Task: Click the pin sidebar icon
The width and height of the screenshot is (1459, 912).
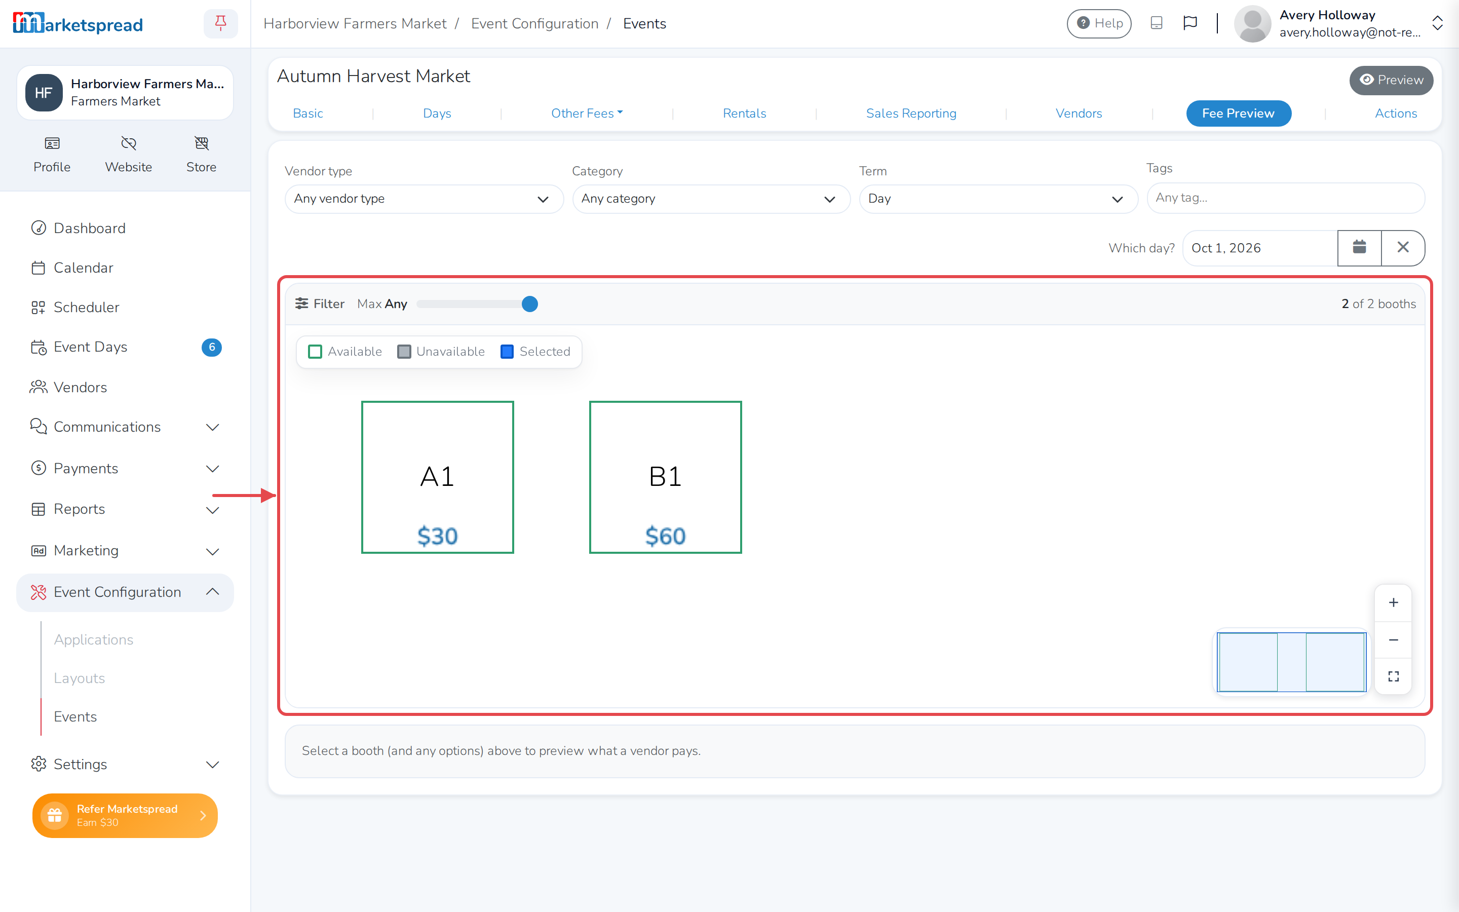Action: [x=221, y=23]
